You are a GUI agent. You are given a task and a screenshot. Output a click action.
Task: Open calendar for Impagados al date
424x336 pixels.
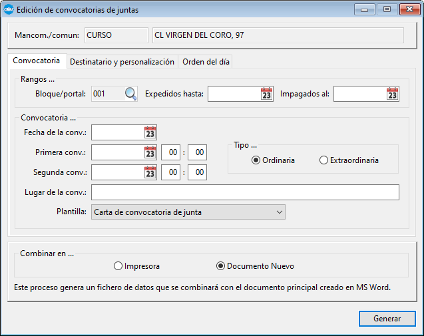(392, 94)
